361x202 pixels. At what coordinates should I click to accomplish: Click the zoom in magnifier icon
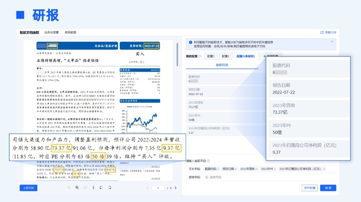click(x=77, y=188)
